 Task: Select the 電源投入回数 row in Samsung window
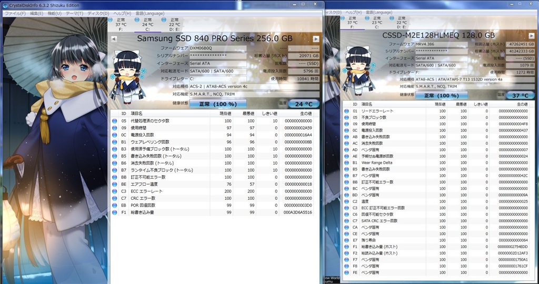(213, 135)
